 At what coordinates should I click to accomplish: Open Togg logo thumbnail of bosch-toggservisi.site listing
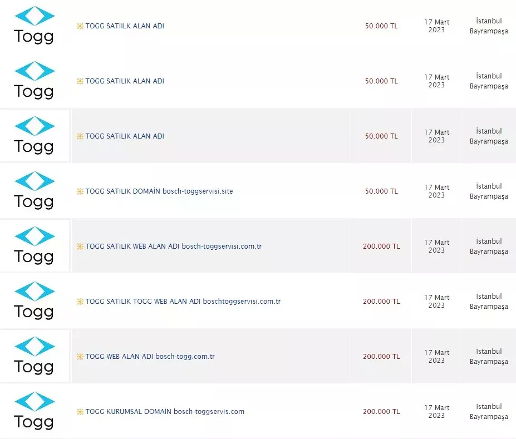(x=35, y=190)
